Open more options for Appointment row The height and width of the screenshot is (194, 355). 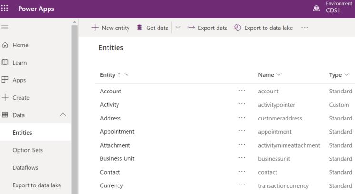click(x=242, y=131)
